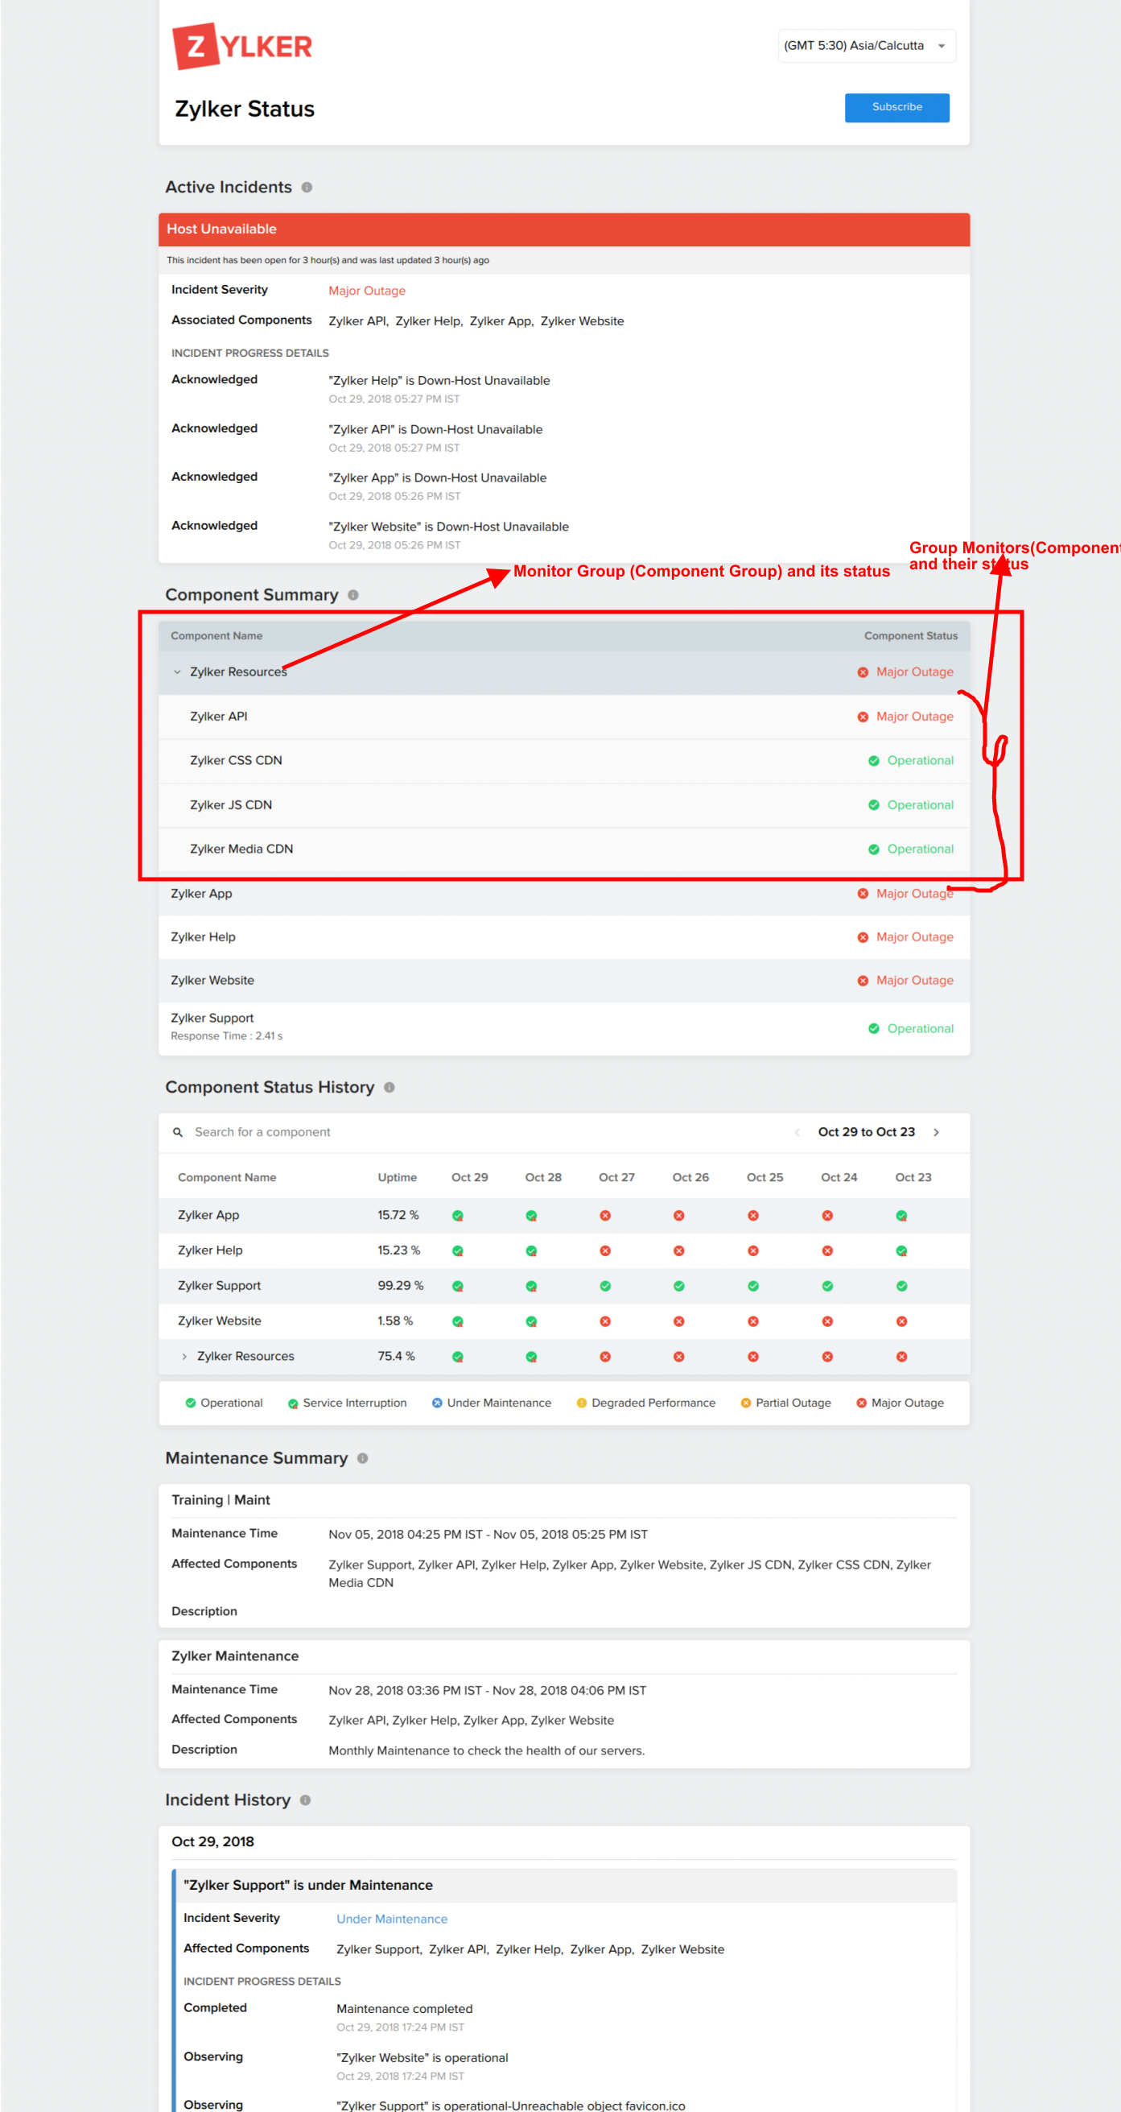
Task: Click info icon beside Maintenance Summary
Action: tap(362, 1457)
